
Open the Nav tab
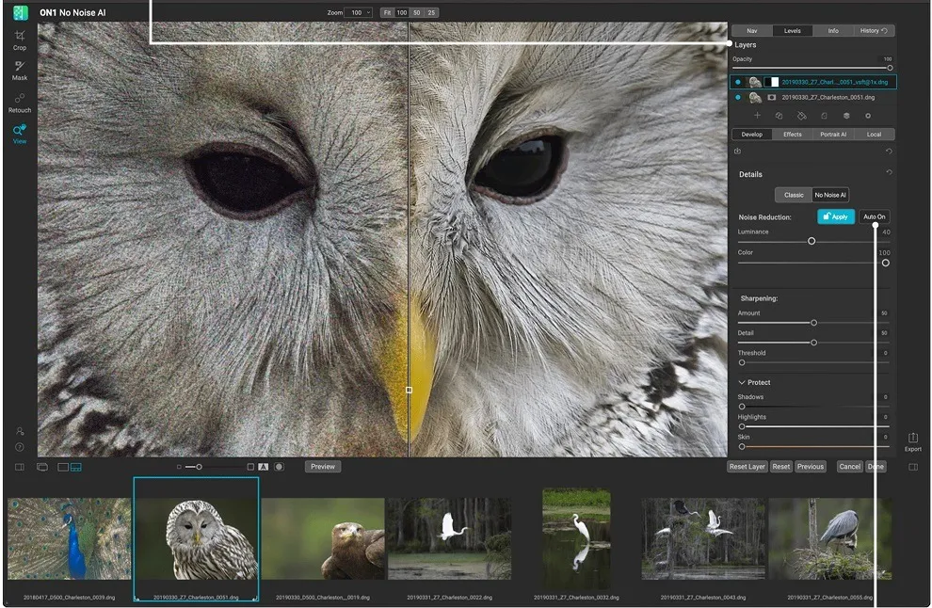click(752, 31)
